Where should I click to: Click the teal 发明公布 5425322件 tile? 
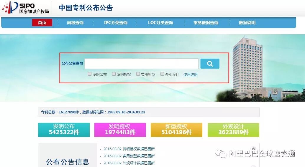click(x=64, y=130)
